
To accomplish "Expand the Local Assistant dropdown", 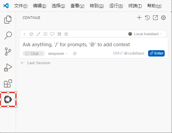I will 145,34.
